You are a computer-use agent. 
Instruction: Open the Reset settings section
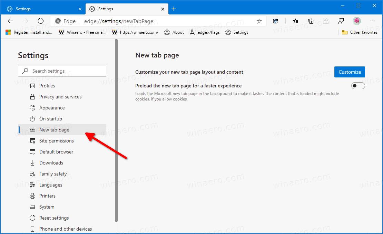click(x=54, y=218)
